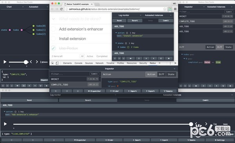Collapse 'todos' diff node in right Inspector window
This screenshot has width=235, height=143.
(x=182, y=54)
